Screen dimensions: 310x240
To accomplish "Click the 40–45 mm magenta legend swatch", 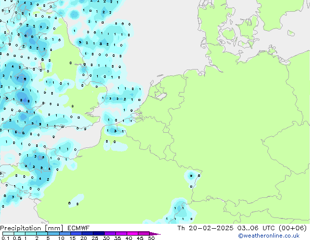I will tap(133, 234).
